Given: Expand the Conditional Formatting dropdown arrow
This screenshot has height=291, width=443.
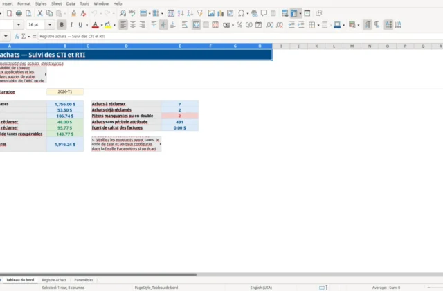Looking at the screenshot, I should click(x=359, y=25).
